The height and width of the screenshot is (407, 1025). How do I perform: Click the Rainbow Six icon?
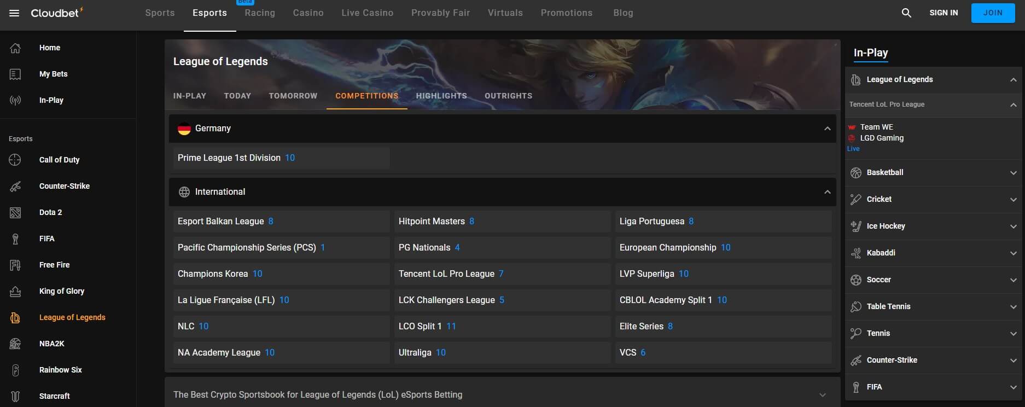(x=15, y=370)
